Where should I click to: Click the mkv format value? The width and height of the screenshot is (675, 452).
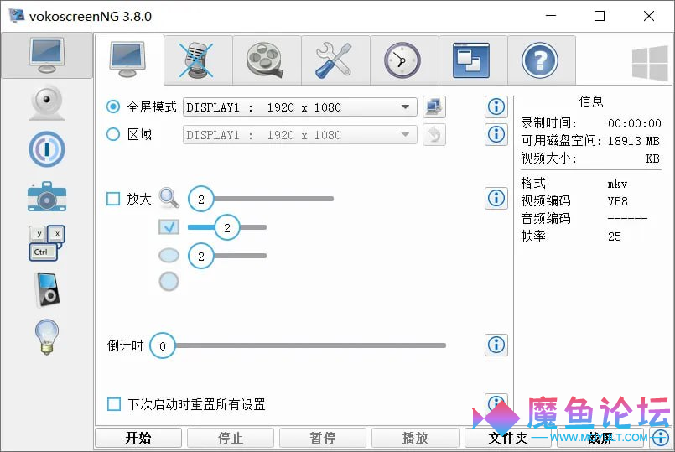pyautogui.click(x=617, y=184)
